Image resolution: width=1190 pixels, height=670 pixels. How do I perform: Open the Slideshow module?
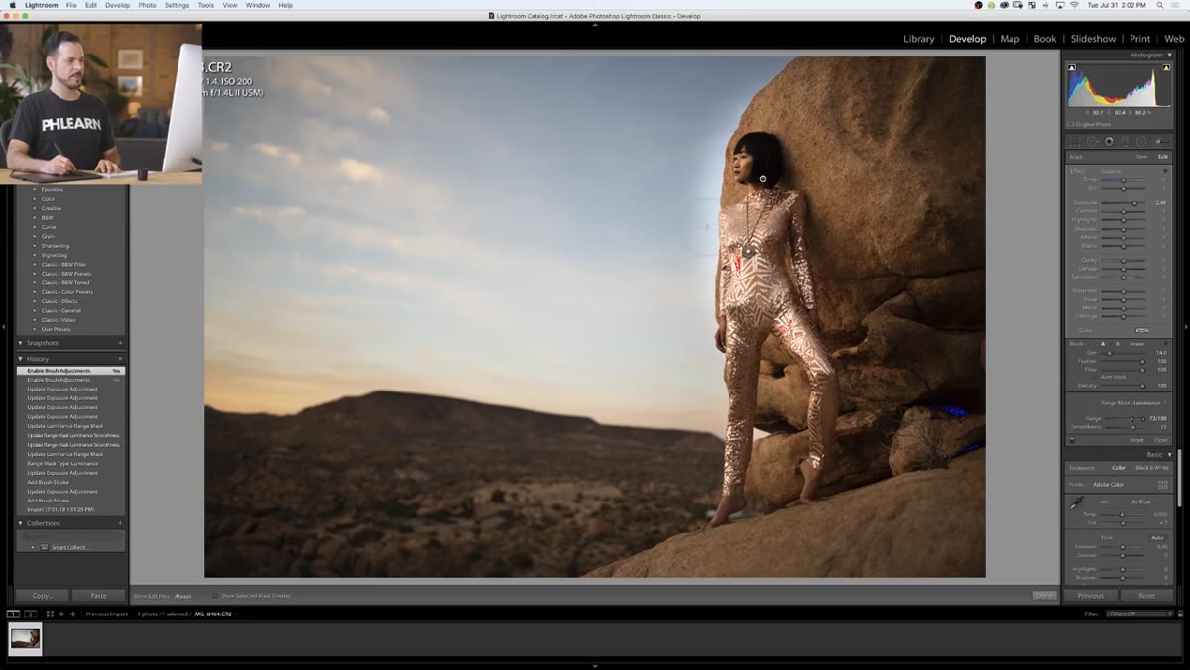click(1093, 39)
